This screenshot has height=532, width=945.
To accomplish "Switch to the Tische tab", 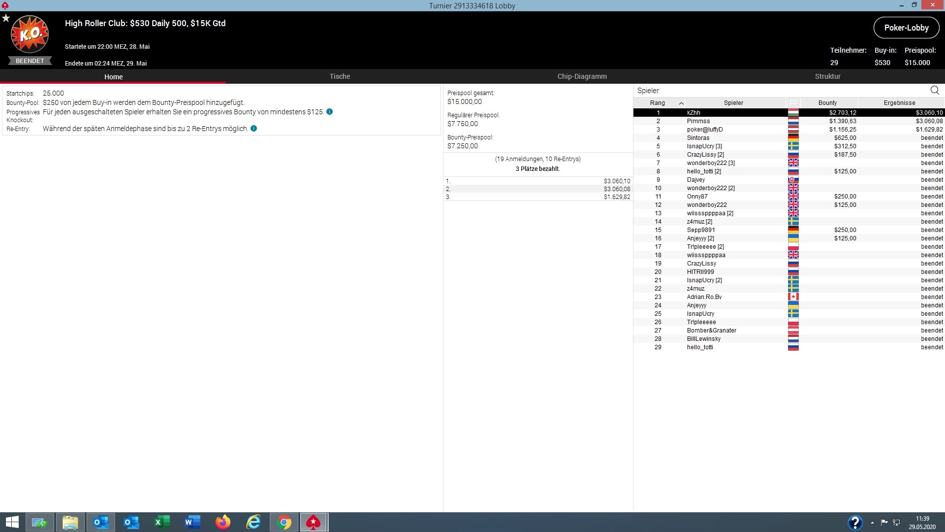I will click(x=340, y=76).
